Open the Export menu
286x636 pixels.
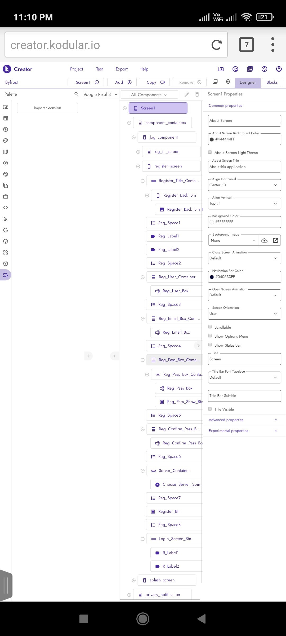122,69
